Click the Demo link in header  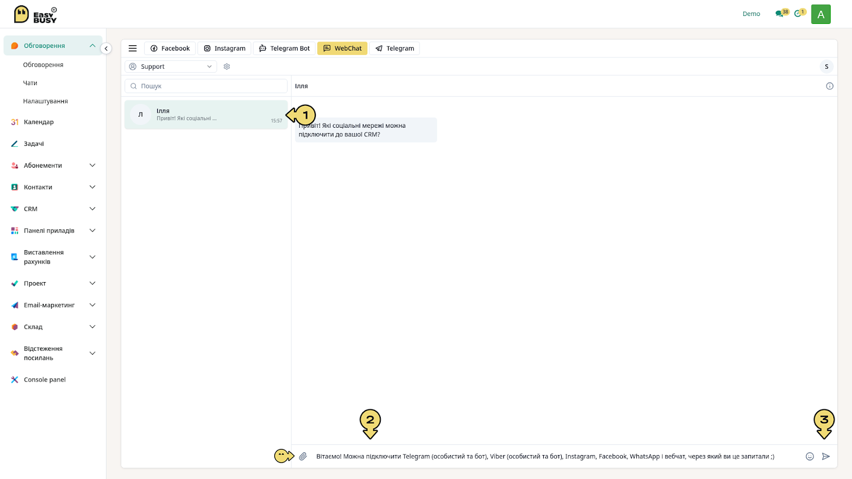click(x=751, y=14)
